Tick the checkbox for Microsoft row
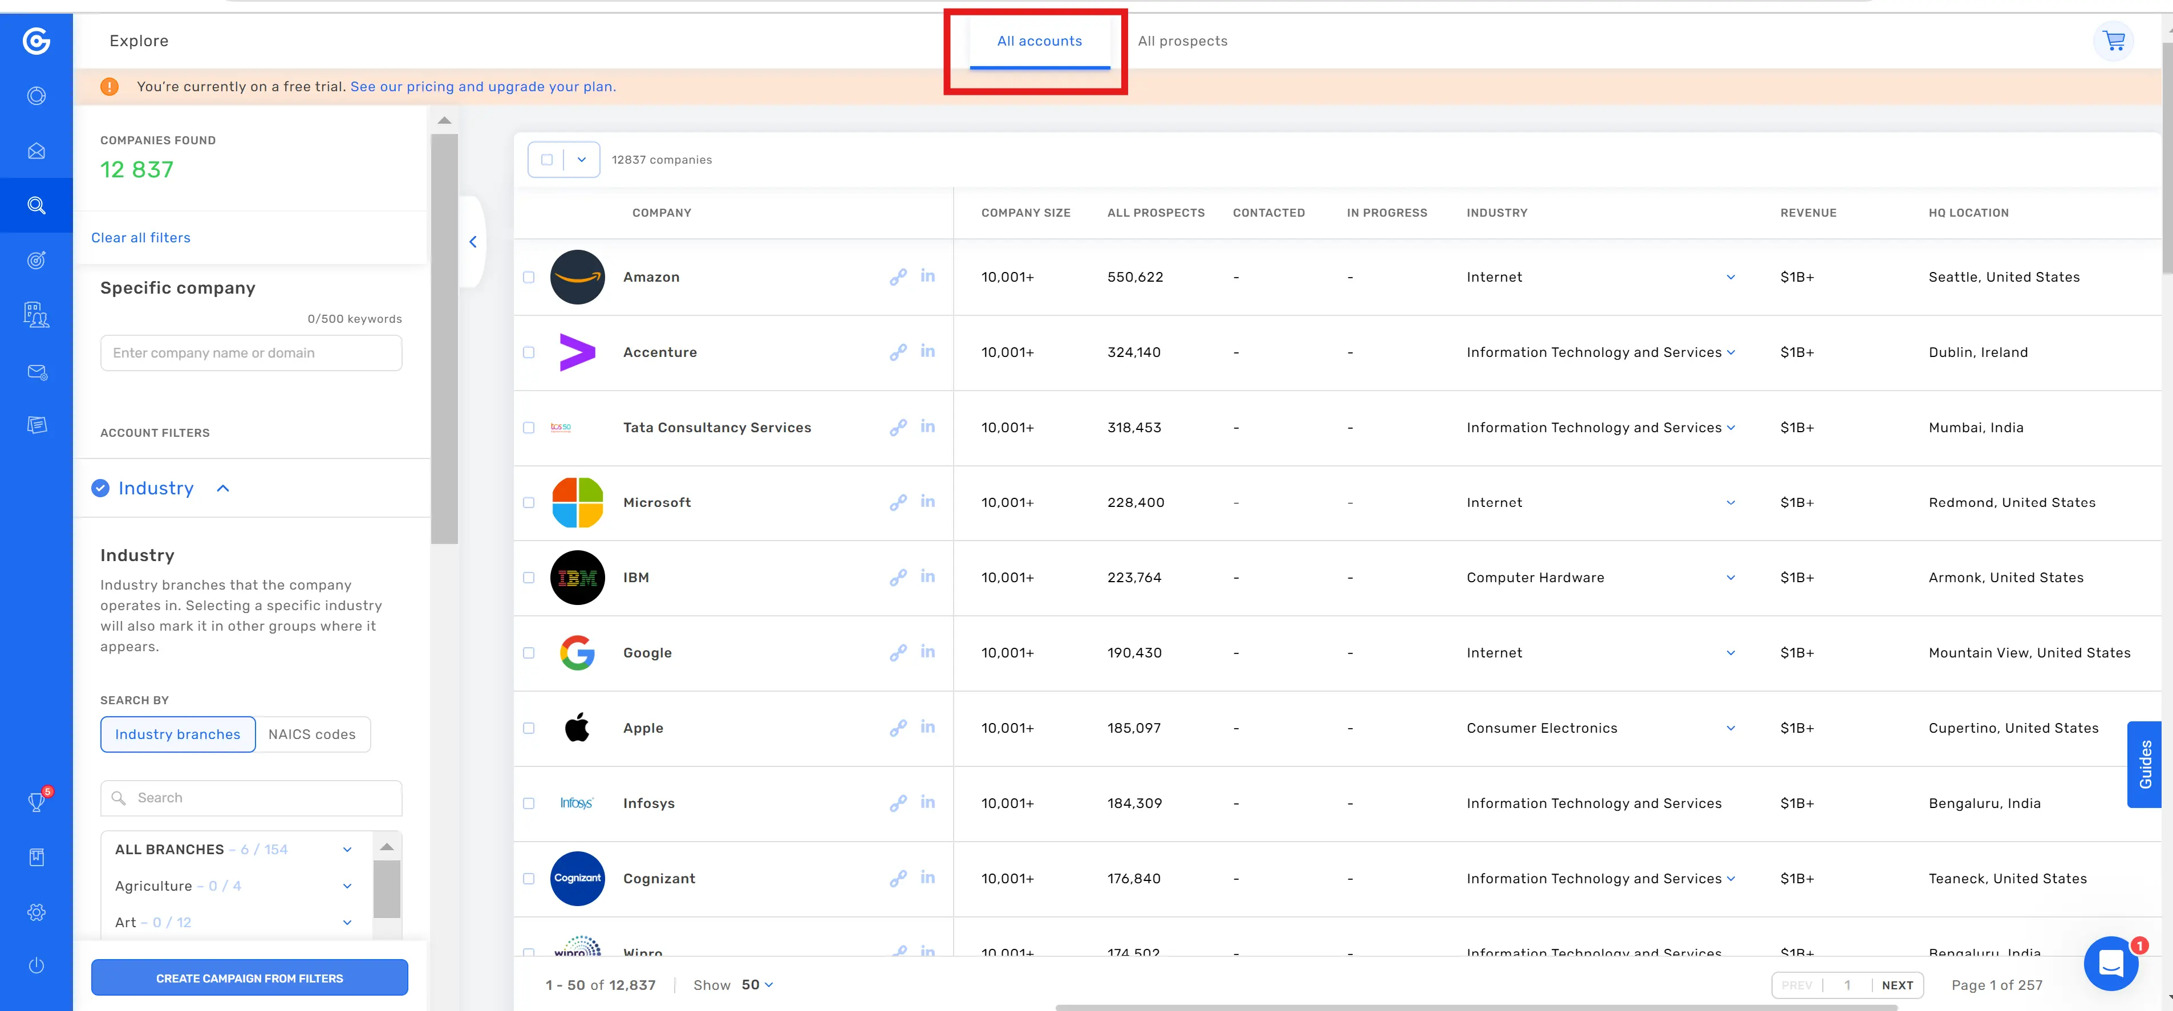The width and height of the screenshot is (2173, 1011). tap(529, 502)
